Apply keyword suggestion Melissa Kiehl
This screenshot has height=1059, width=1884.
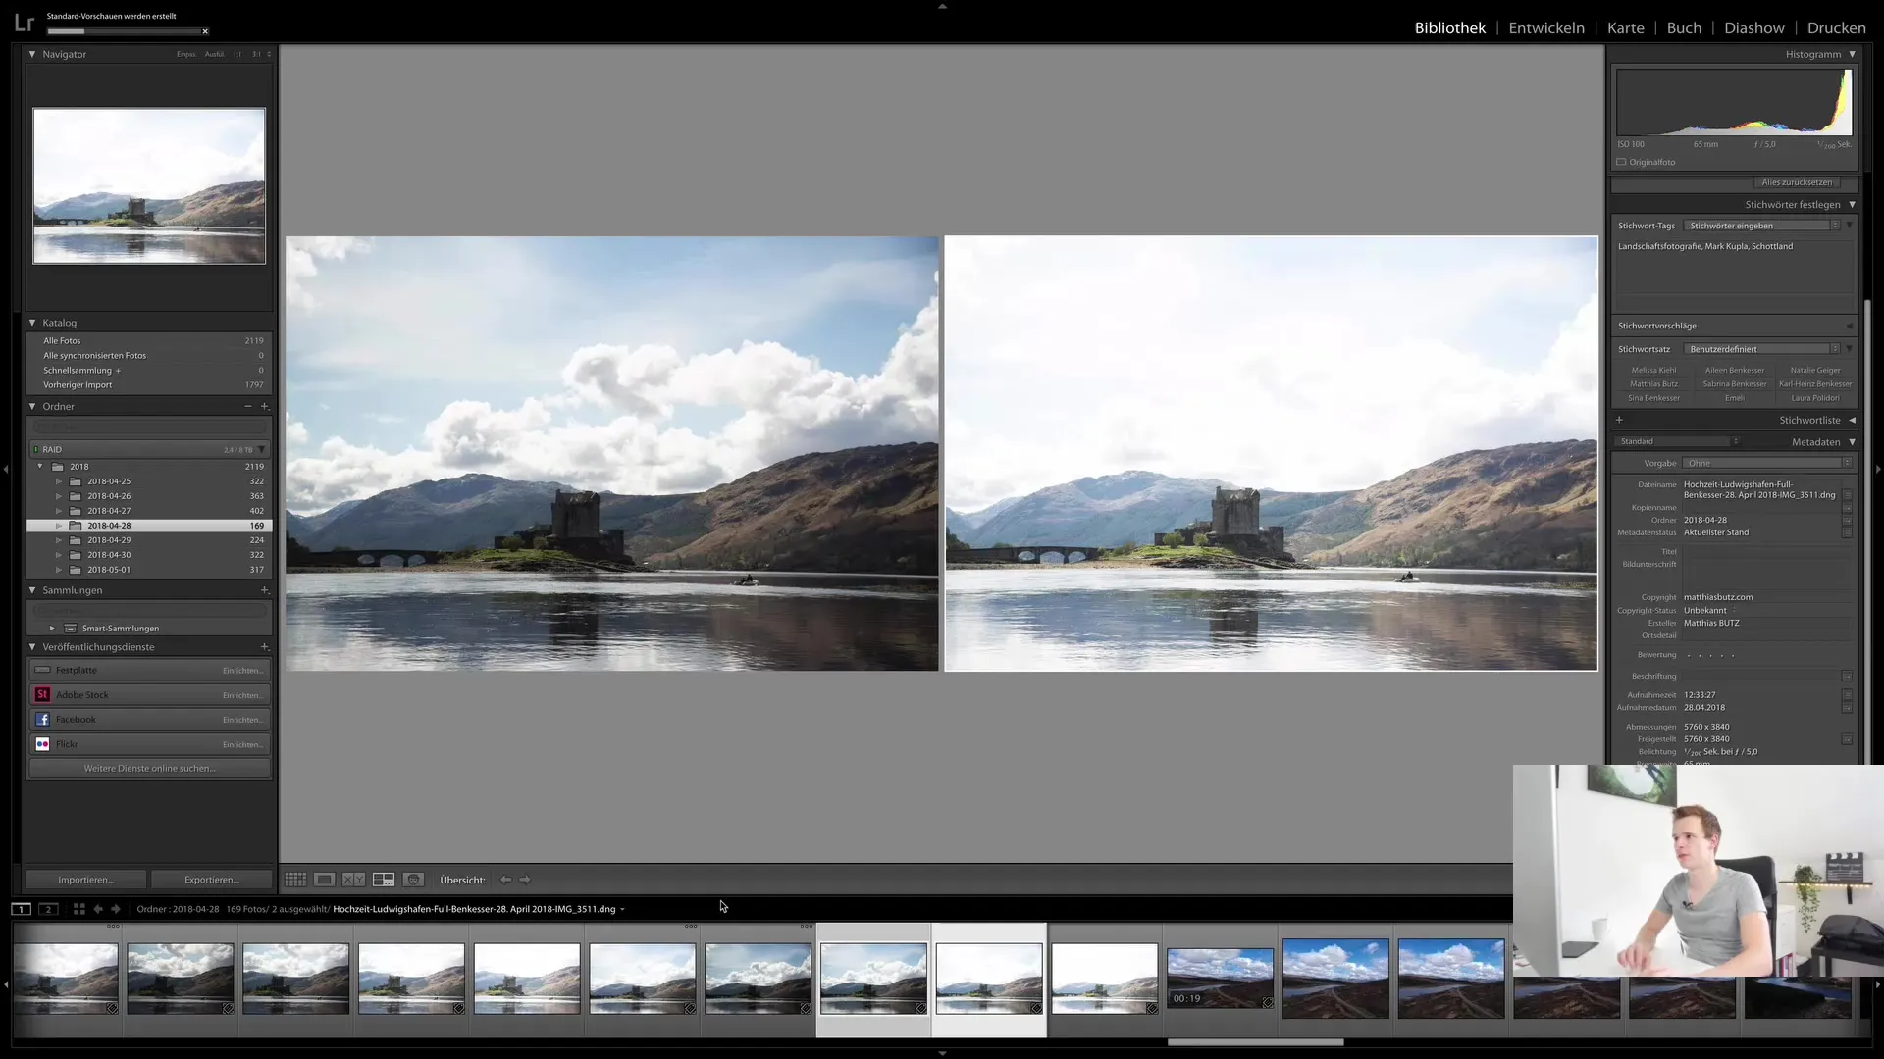pyautogui.click(x=1653, y=370)
